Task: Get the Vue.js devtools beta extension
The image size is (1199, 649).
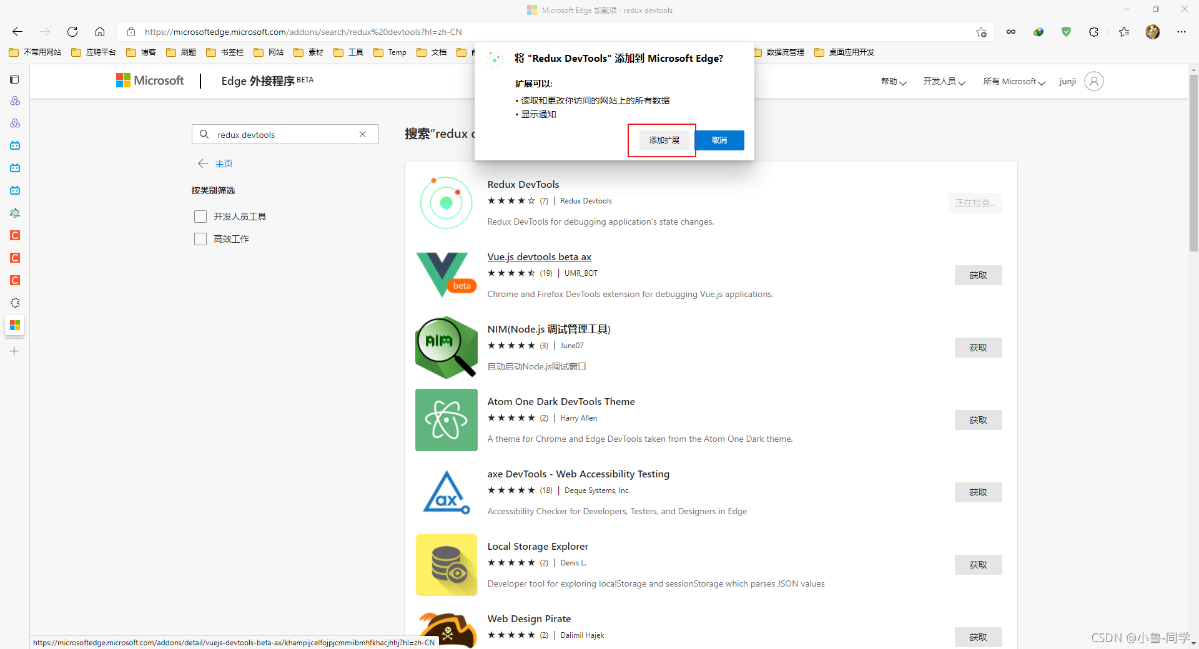Action: (x=978, y=275)
